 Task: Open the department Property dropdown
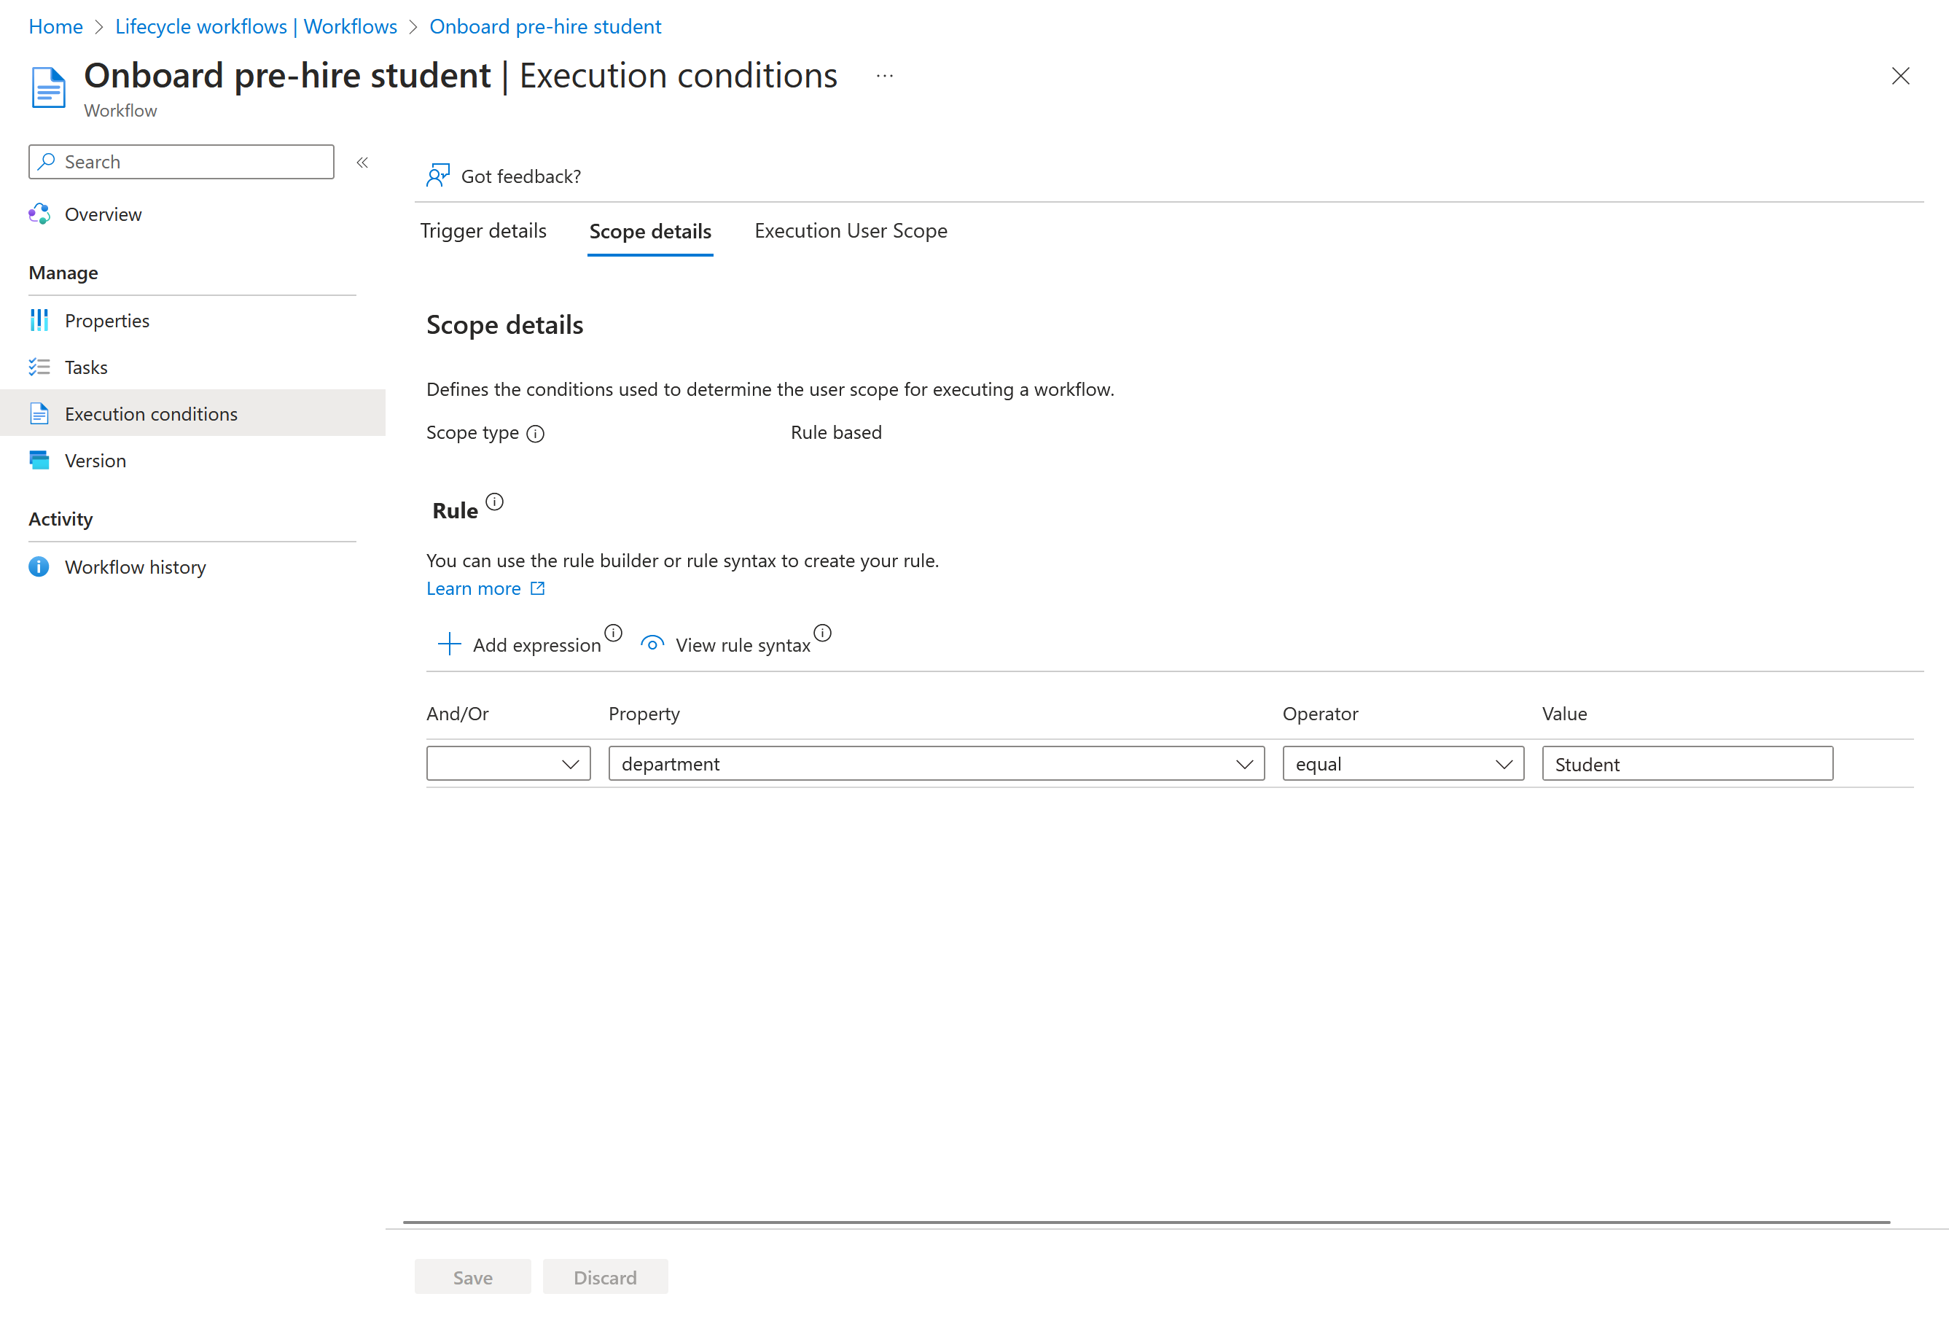tap(936, 763)
